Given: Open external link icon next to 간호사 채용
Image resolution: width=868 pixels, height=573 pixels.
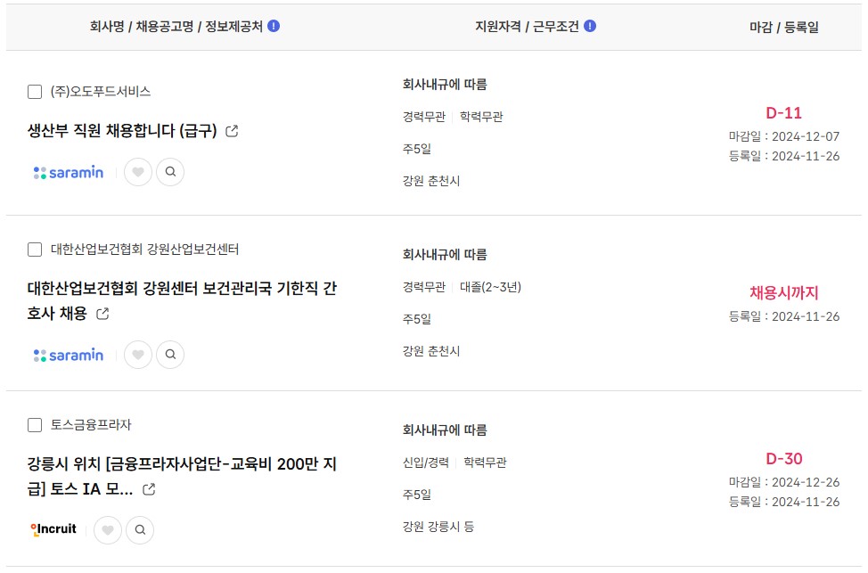Looking at the screenshot, I should pyautogui.click(x=102, y=314).
